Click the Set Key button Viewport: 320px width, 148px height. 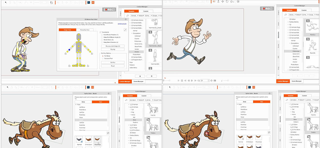coord(113,63)
